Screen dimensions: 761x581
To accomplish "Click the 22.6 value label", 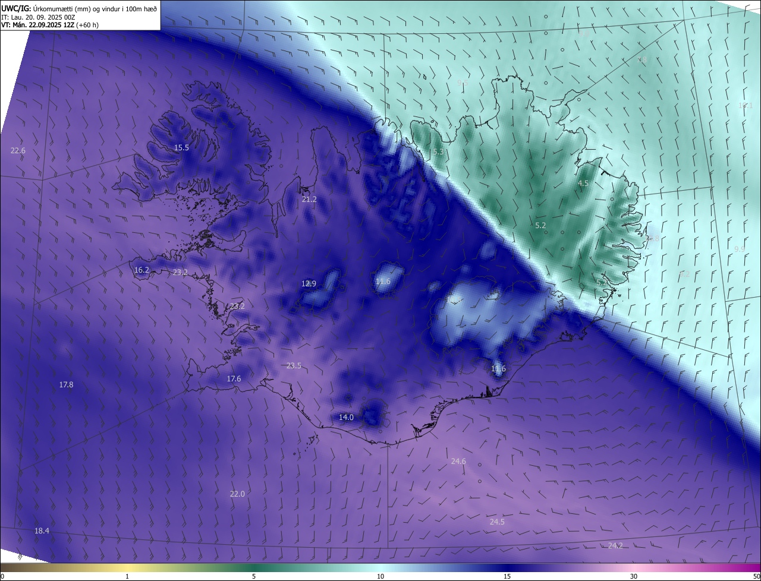I will [x=18, y=151].
